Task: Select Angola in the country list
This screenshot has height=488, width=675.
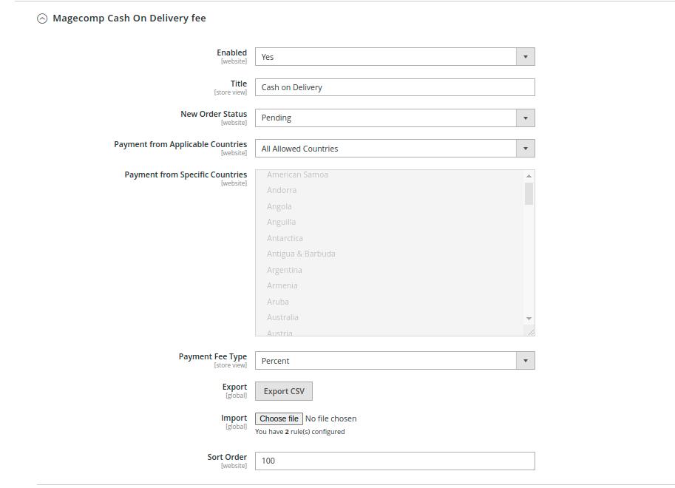Action: coord(279,206)
